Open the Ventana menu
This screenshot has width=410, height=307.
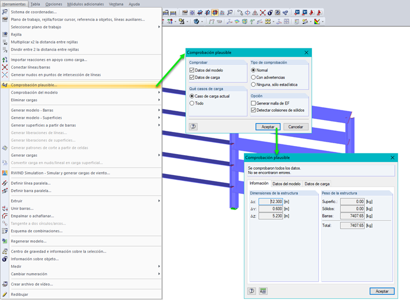point(116,4)
